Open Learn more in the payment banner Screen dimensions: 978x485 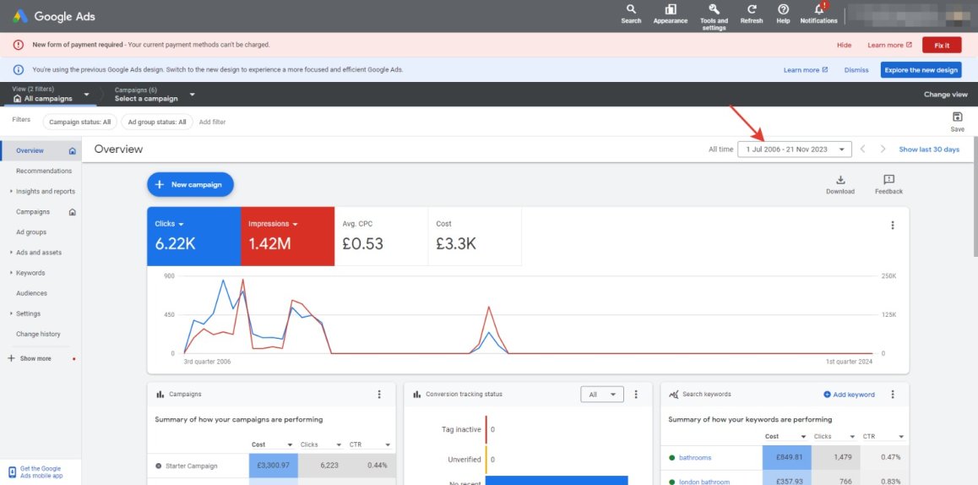889,45
